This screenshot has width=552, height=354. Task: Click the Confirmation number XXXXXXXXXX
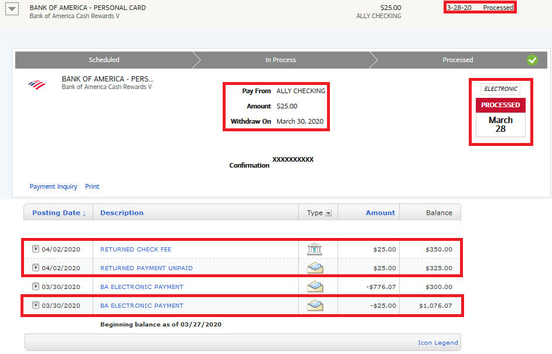(x=293, y=159)
